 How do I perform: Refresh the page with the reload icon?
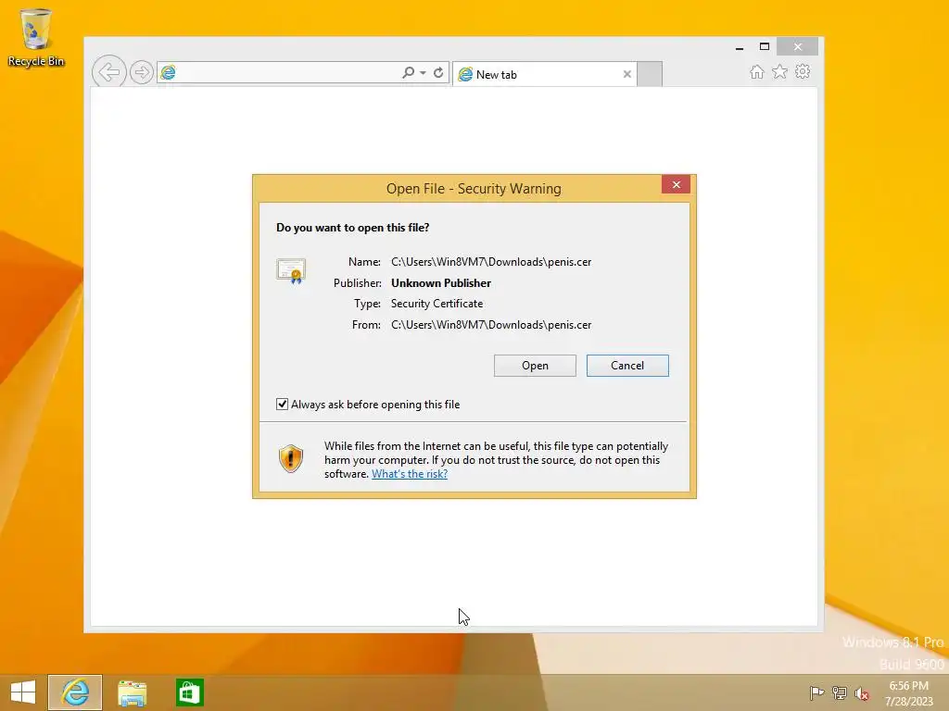point(438,72)
